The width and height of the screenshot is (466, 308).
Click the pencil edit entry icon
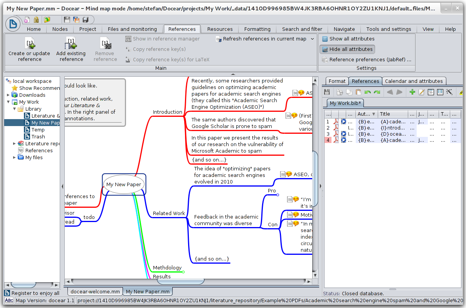422,92
